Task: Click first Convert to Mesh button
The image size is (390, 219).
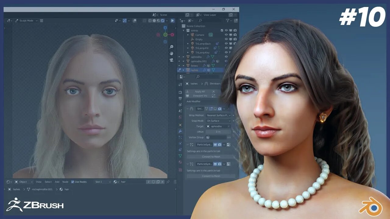Action: (211, 157)
